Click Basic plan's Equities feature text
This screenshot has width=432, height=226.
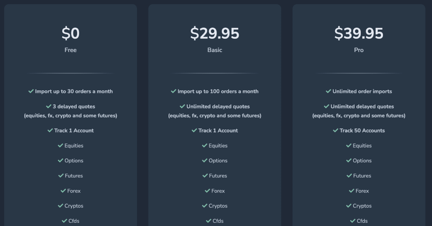[x=218, y=146]
